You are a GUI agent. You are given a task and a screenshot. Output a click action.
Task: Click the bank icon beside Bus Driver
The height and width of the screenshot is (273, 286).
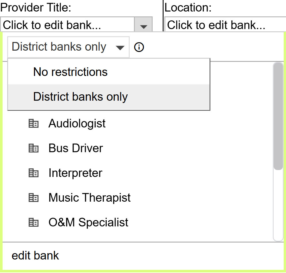click(34, 148)
